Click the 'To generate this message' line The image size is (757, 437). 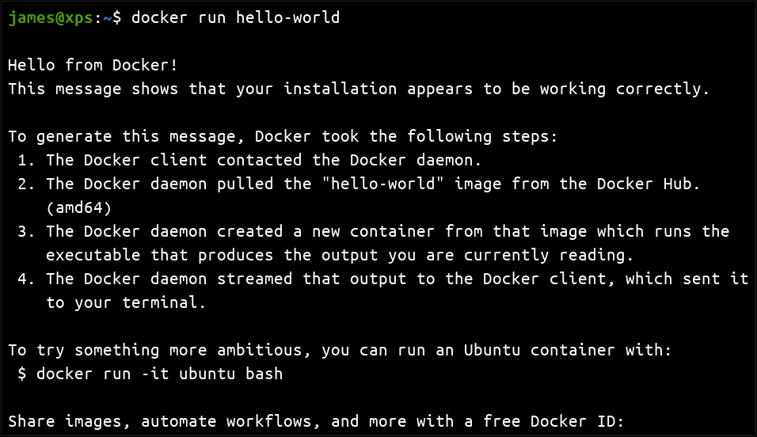pyautogui.click(x=283, y=136)
